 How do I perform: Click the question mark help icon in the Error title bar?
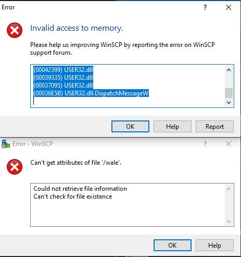point(205,7)
